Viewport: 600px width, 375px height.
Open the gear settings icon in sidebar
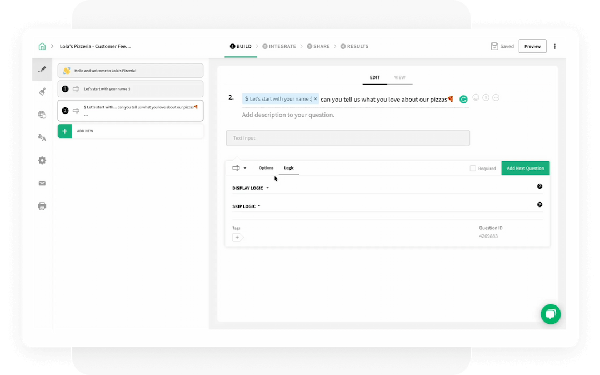coord(42,160)
